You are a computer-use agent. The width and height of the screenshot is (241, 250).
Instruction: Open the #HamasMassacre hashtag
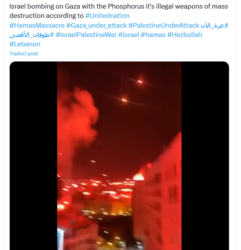[37, 25]
